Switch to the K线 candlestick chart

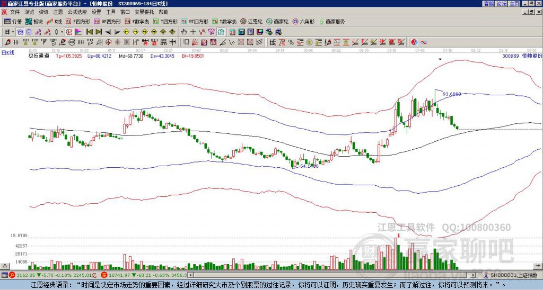pos(54,21)
